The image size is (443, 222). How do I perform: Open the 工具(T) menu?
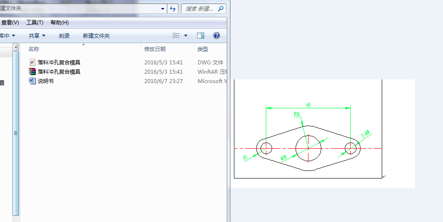35,23
